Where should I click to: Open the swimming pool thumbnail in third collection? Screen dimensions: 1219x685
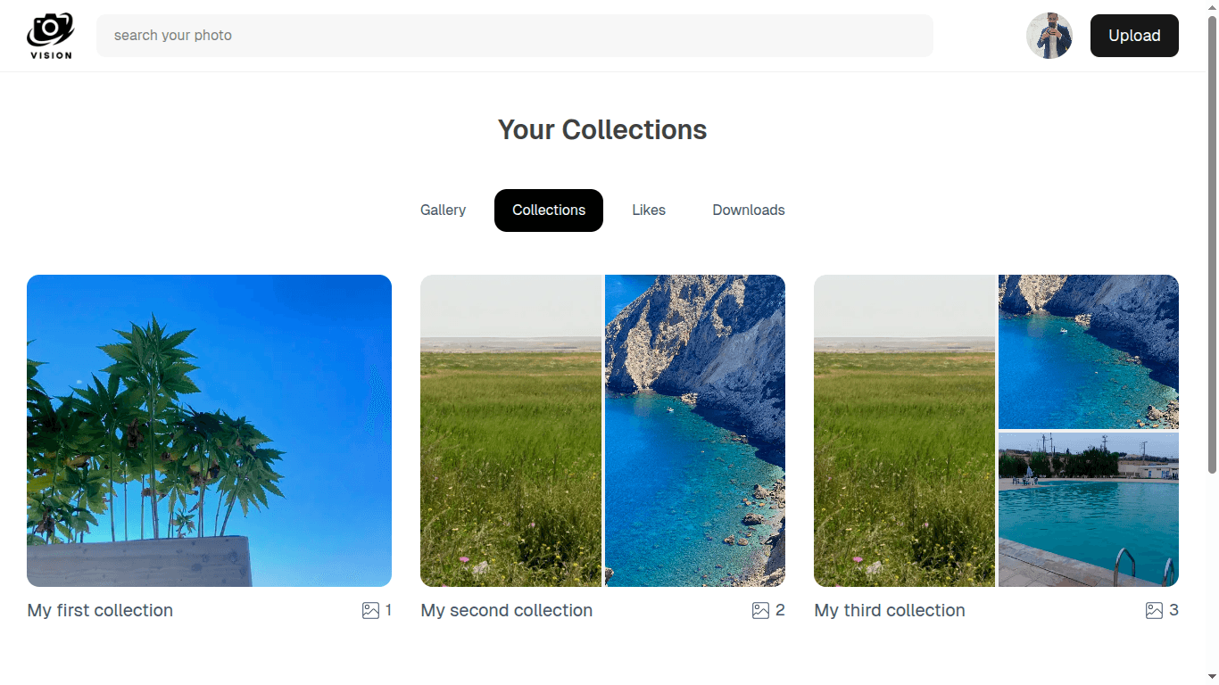coord(1089,509)
